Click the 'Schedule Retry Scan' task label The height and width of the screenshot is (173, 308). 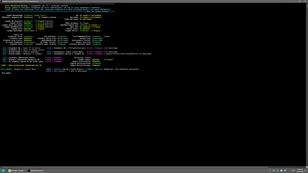click(x=47, y=38)
